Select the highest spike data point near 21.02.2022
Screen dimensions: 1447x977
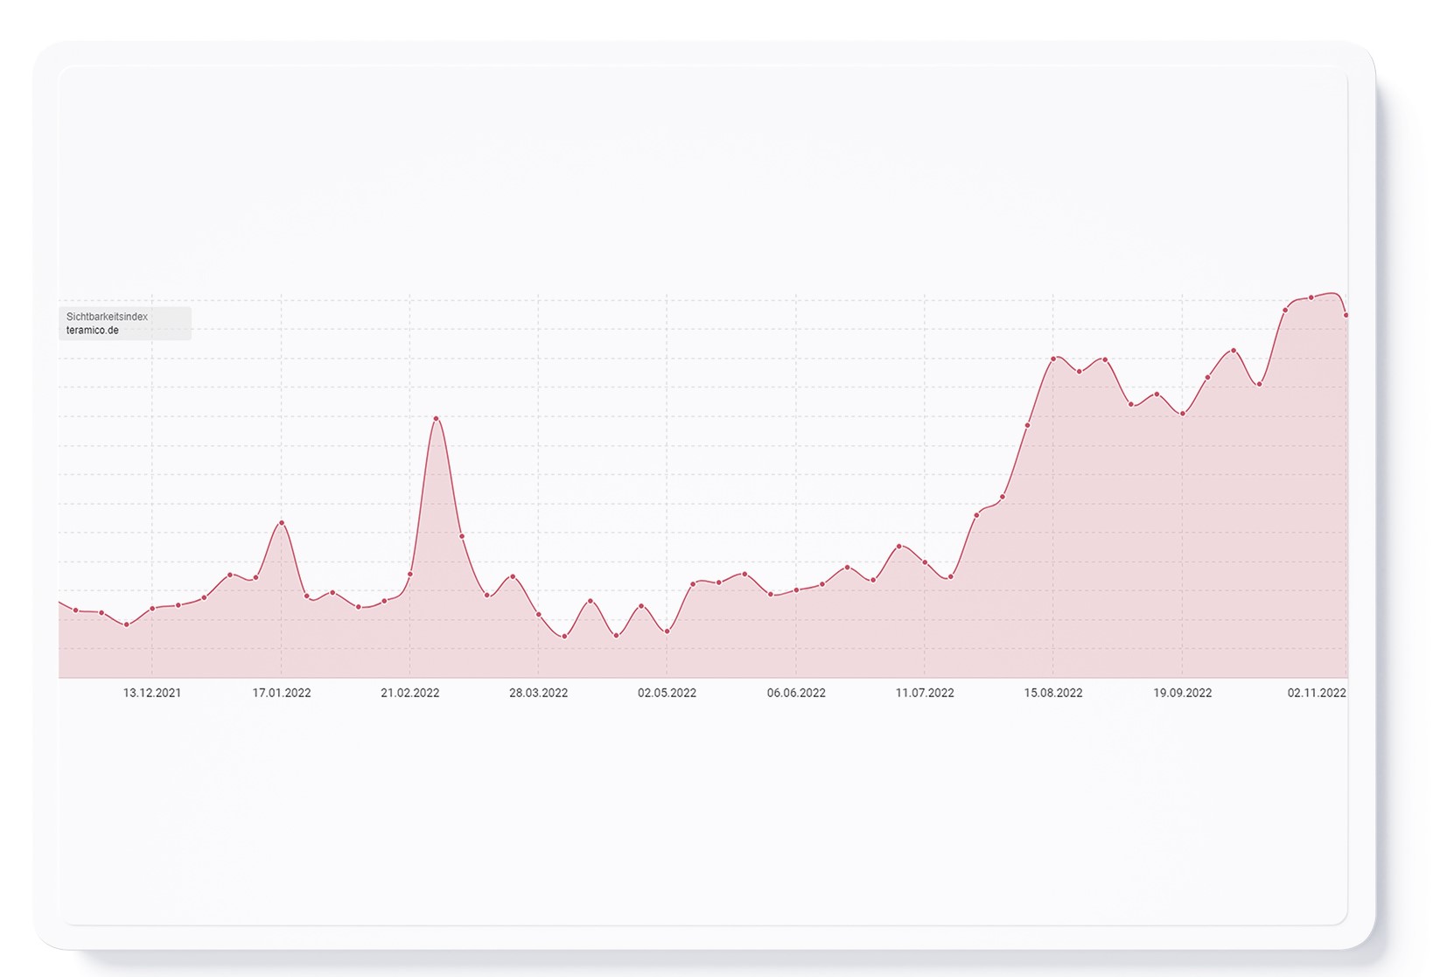coord(436,419)
